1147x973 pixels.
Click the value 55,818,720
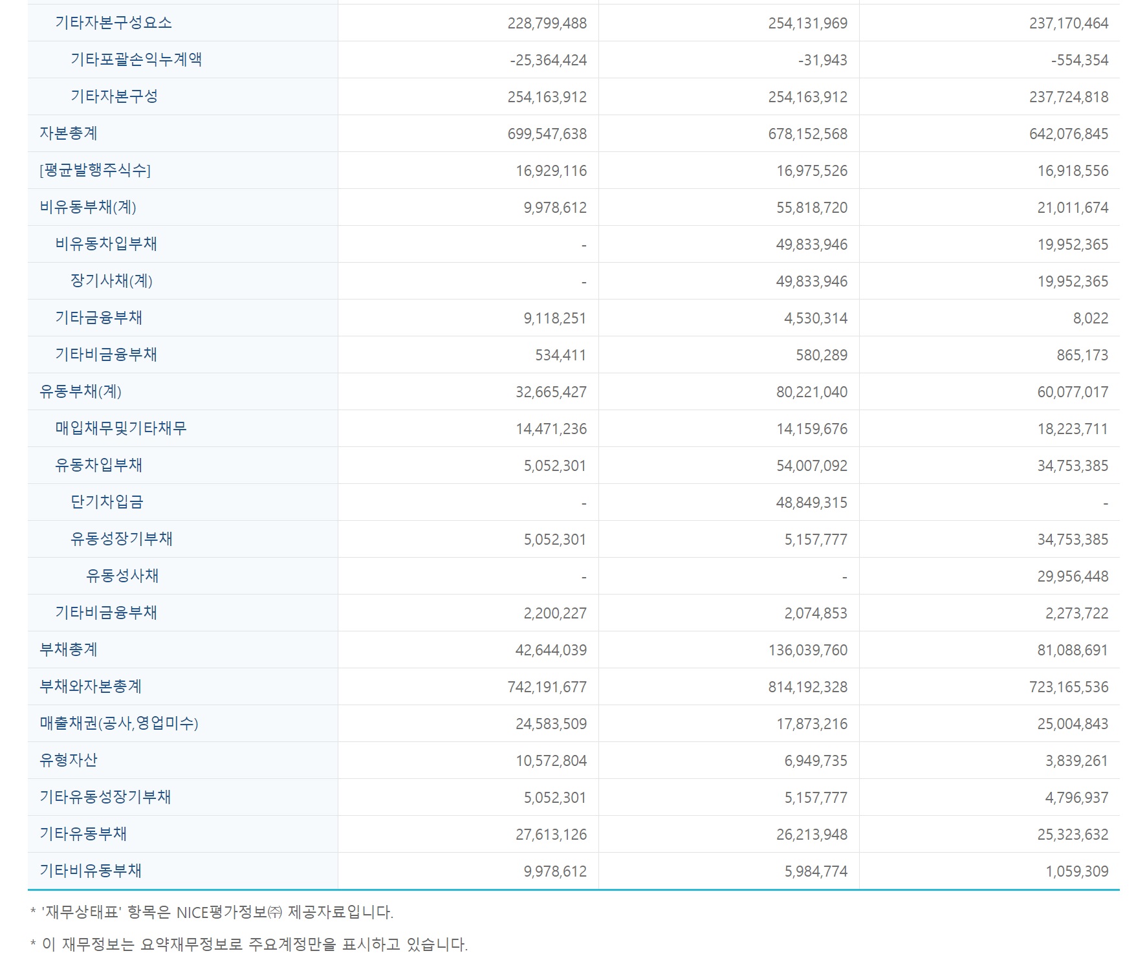click(x=812, y=208)
